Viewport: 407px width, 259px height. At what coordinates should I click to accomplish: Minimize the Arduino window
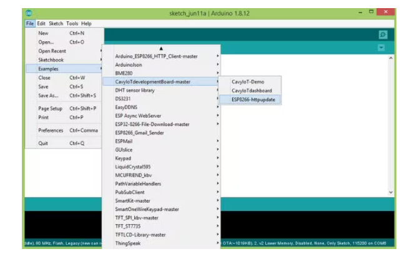[x=360, y=12]
